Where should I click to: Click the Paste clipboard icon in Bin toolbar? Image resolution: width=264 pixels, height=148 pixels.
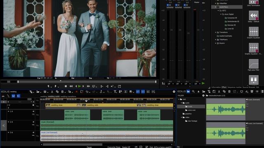229,91
